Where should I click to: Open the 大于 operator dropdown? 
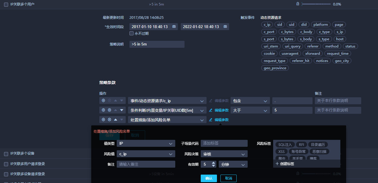[x=250, y=110]
